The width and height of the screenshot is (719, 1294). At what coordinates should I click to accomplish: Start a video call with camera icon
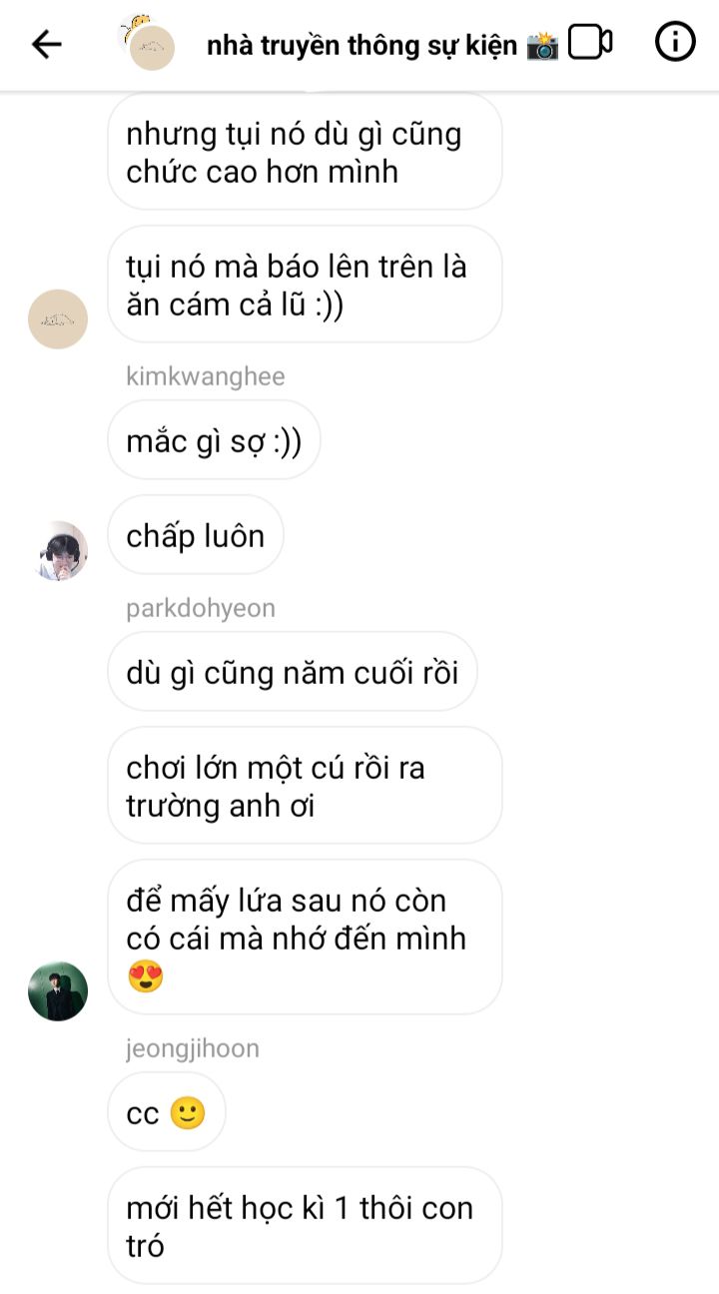pyautogui.click(x=589, y=43)
